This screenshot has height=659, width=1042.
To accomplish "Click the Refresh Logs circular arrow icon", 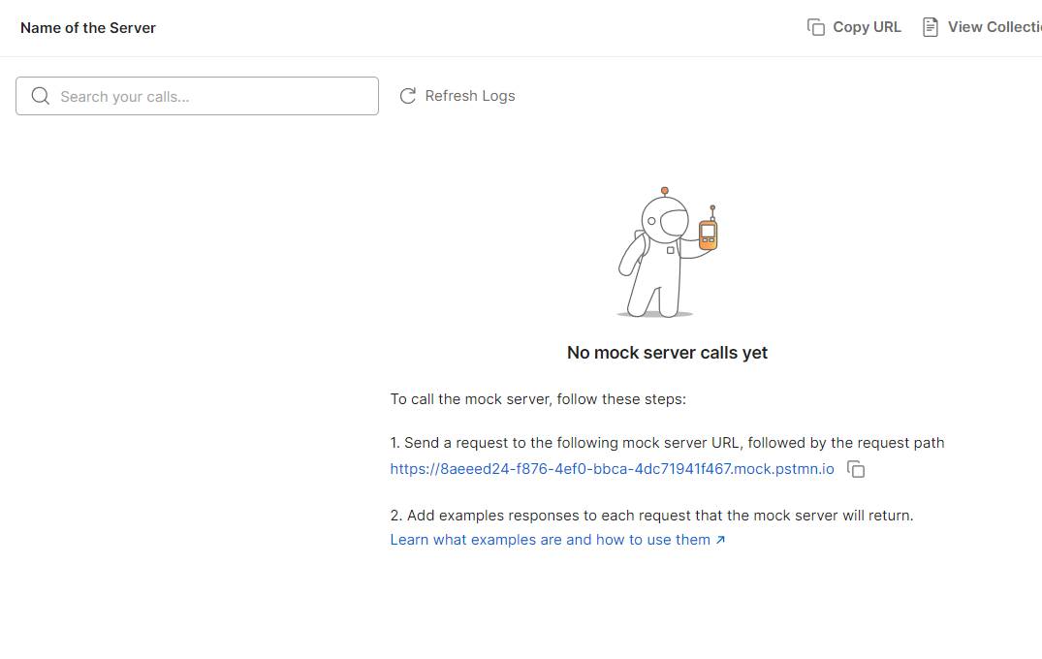I will 408,96.
